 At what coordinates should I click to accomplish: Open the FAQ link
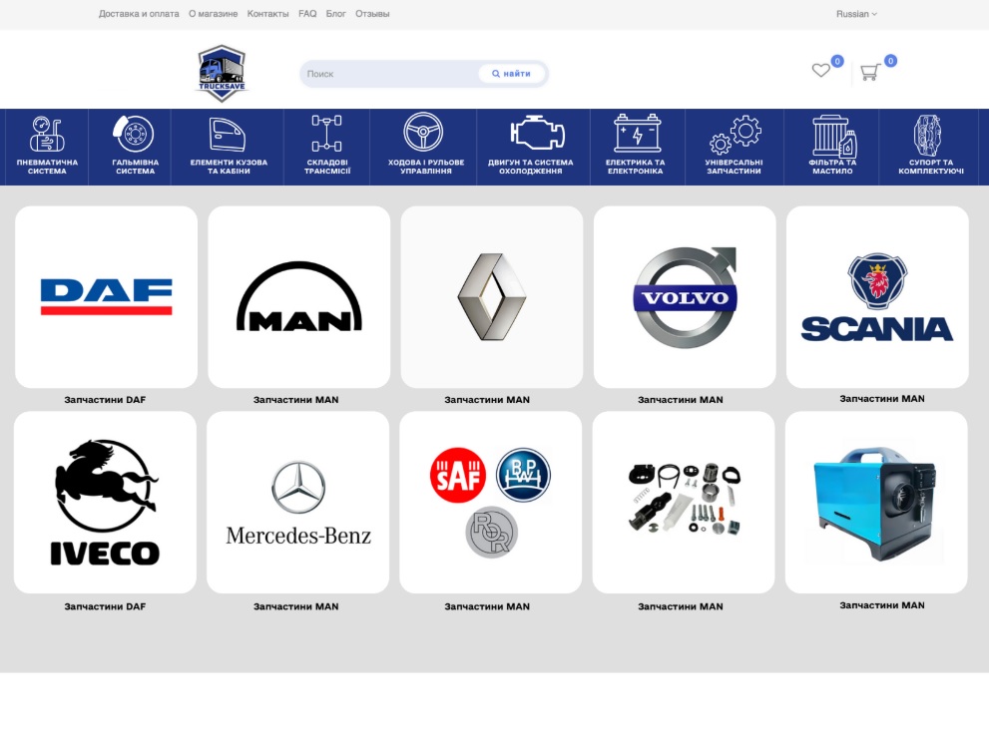click(307, 14)
